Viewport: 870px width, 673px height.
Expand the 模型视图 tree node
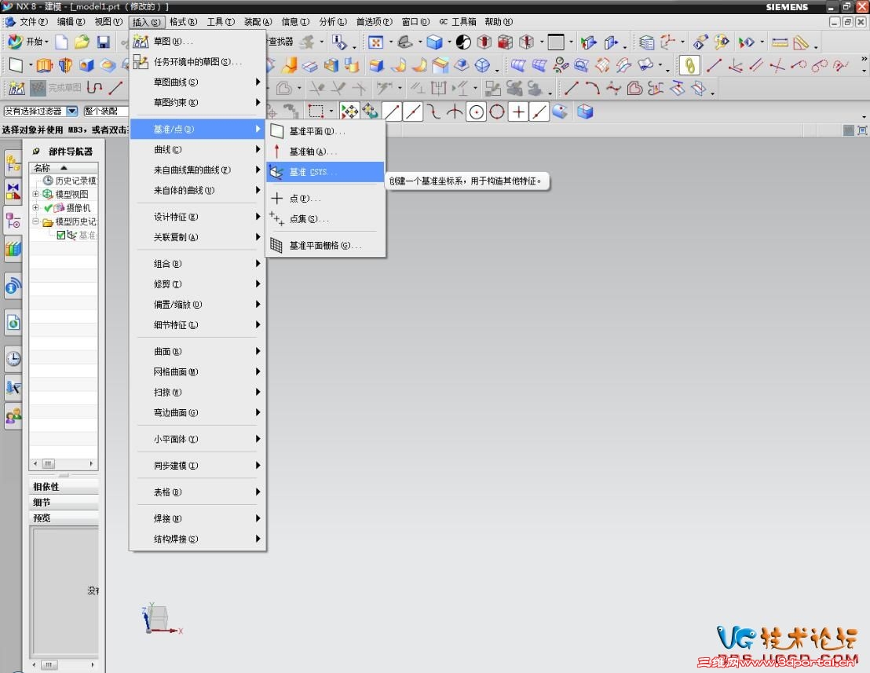click(35, 194)
